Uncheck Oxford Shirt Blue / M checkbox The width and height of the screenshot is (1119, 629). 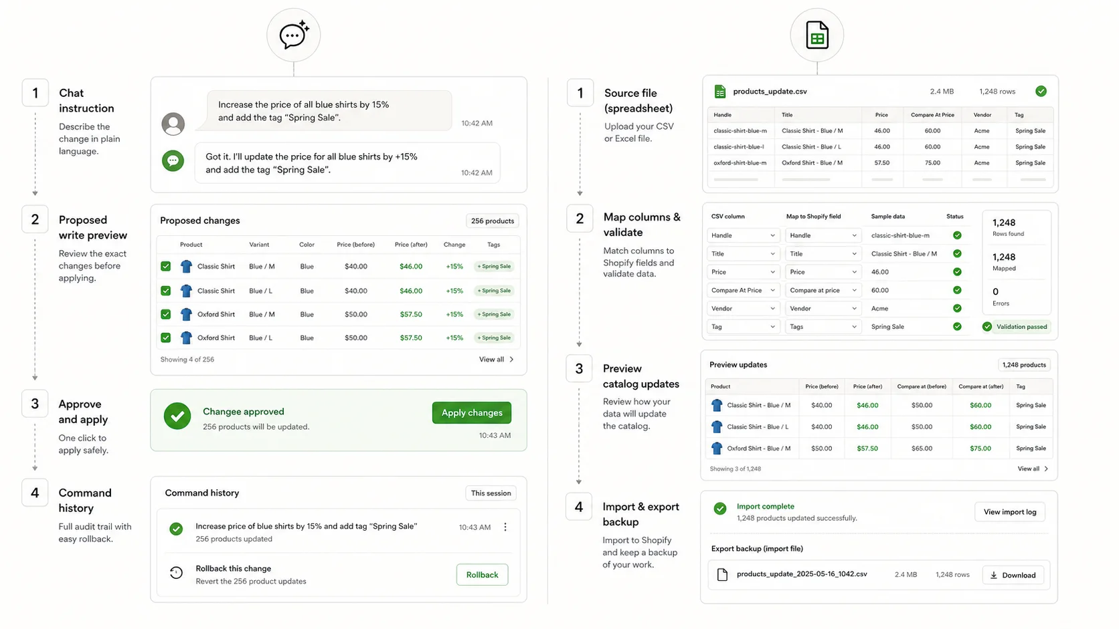[165, 314]
